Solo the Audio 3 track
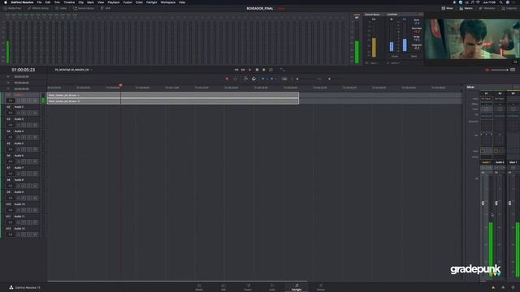This screenshot has width=520, height=292. (29, 125)
